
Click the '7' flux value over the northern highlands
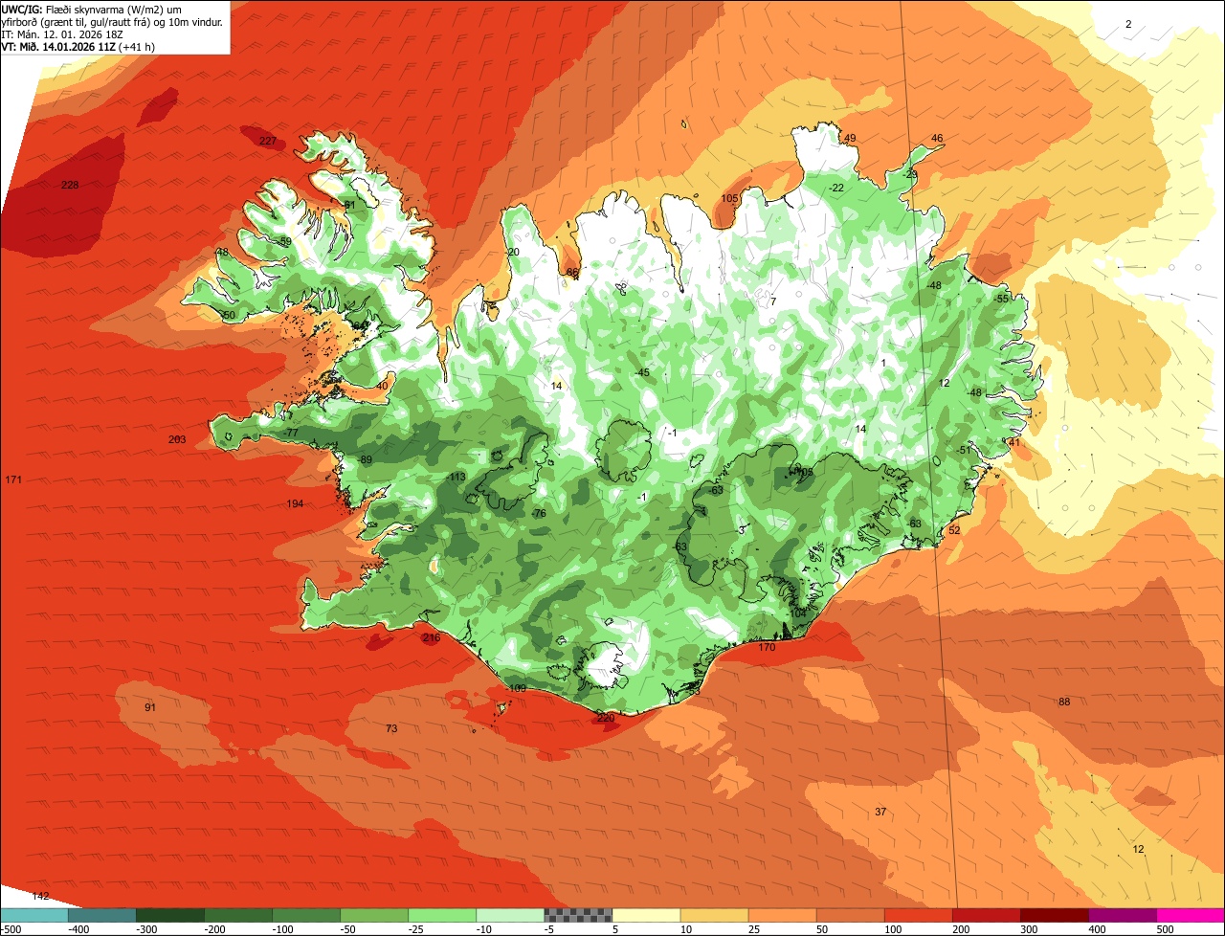(773, 301)
